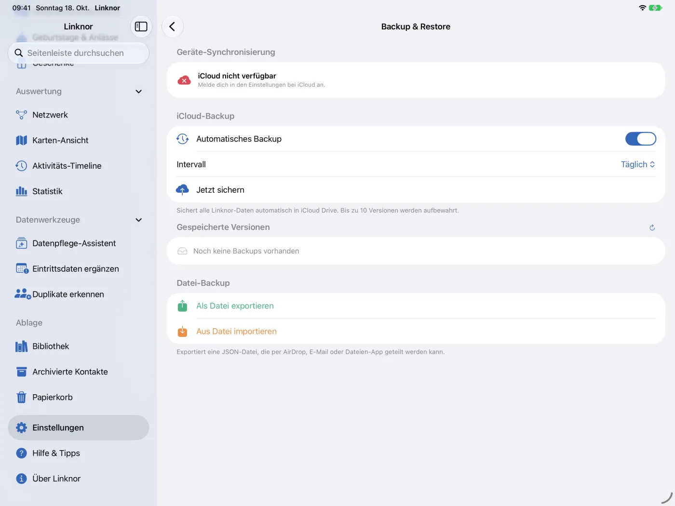Image resolution: width=675 pixels, height=506 pixels.
Task: Open Duplikate erkennen in the sidebar
Action: click(x=79, y=294)
